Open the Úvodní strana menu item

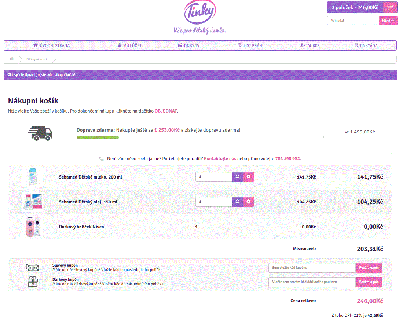pyautogui.click(x=52, y=45)
